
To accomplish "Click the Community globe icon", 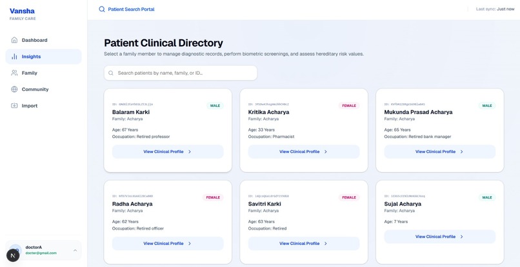I will 14,89.
